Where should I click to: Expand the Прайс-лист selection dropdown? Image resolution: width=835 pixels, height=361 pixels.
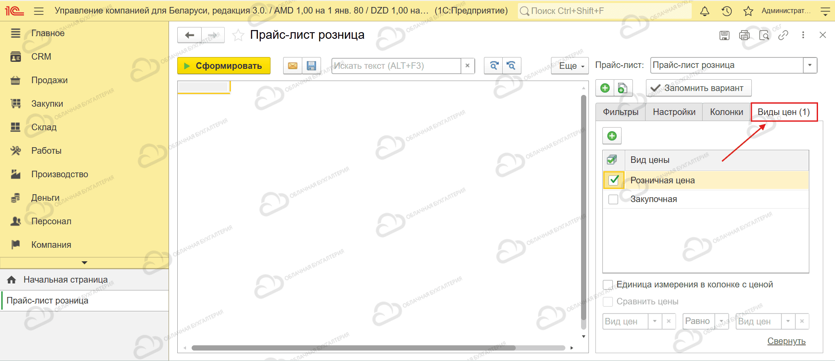[x=810, y=65]
